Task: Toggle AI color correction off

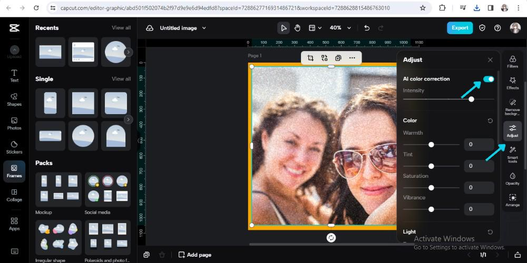Action: pos(489,79)
